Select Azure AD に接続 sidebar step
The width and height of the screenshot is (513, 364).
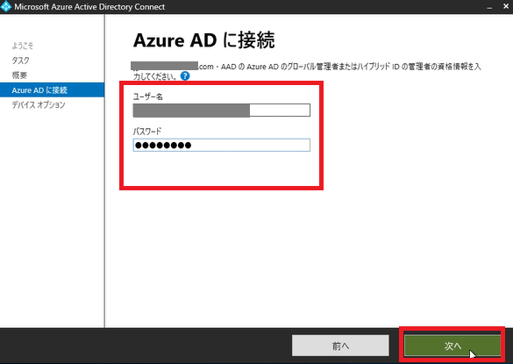click(x=52, y=90)
